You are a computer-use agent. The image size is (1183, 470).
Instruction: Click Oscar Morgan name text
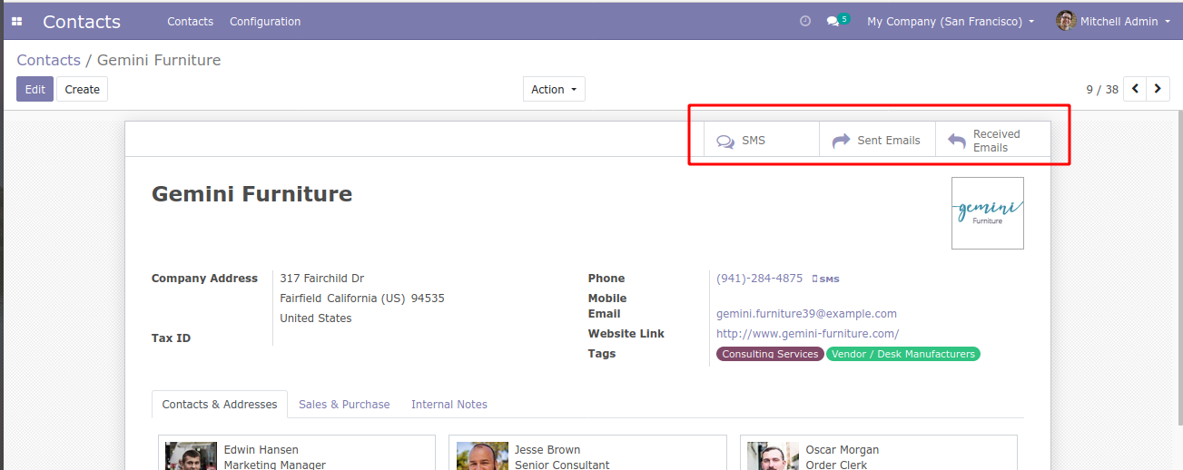coord(843,450)
